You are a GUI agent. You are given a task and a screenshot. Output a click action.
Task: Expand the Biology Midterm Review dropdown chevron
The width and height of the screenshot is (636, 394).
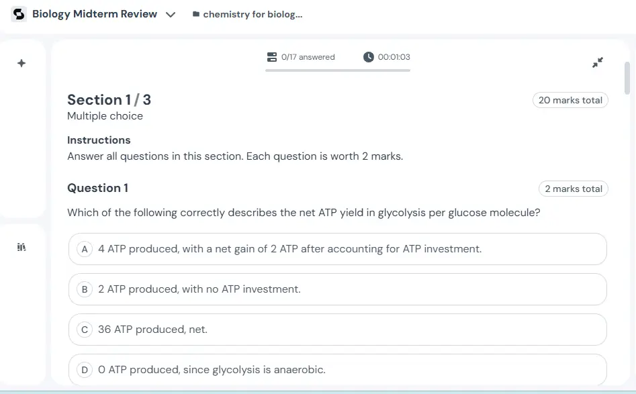pos(171,15)
